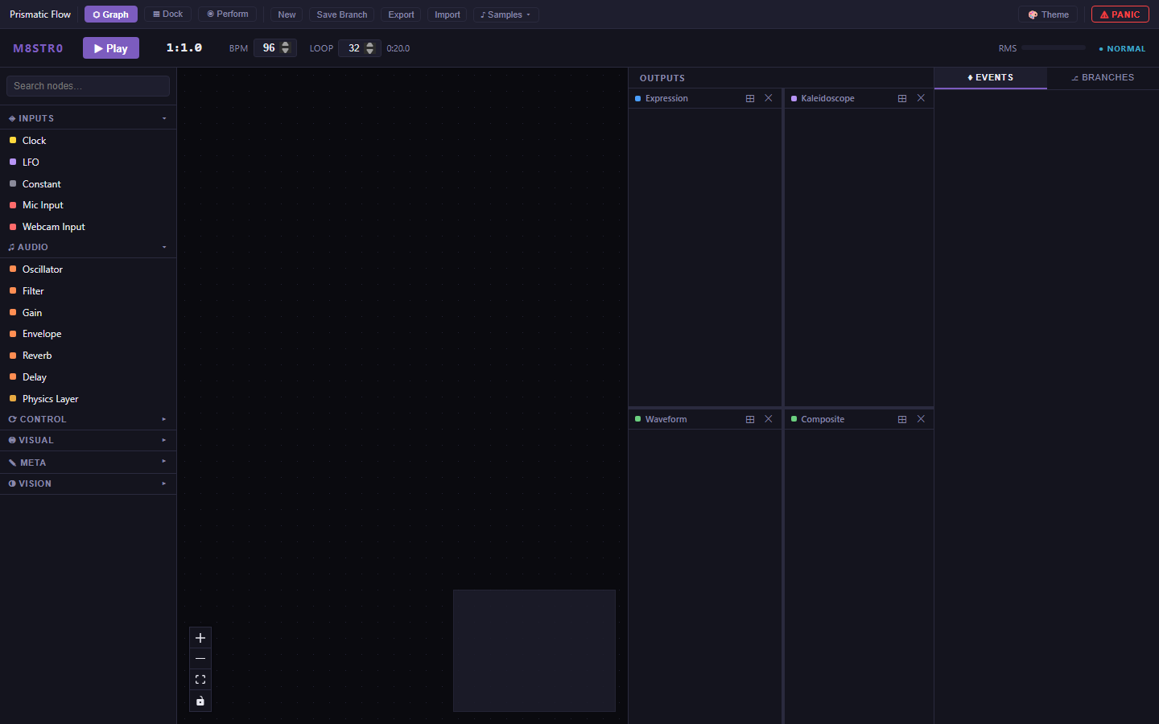This screenshot has width=1159, height=724.
Task: Click the BPM value field
Action: [275, 48]
